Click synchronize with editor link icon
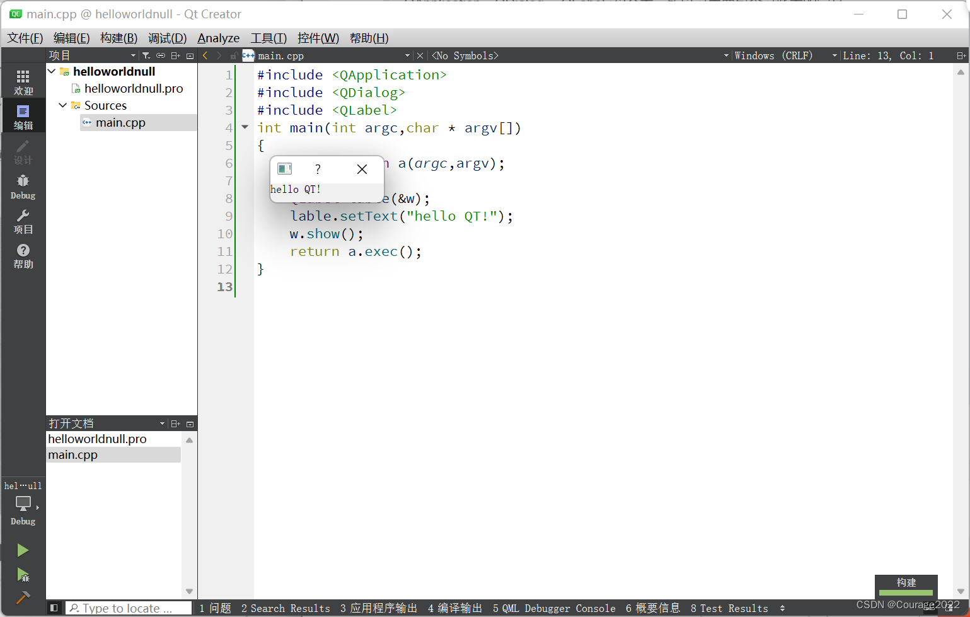Image resolution: width=970 pixels, height=617 pixels. pos(161,55)
